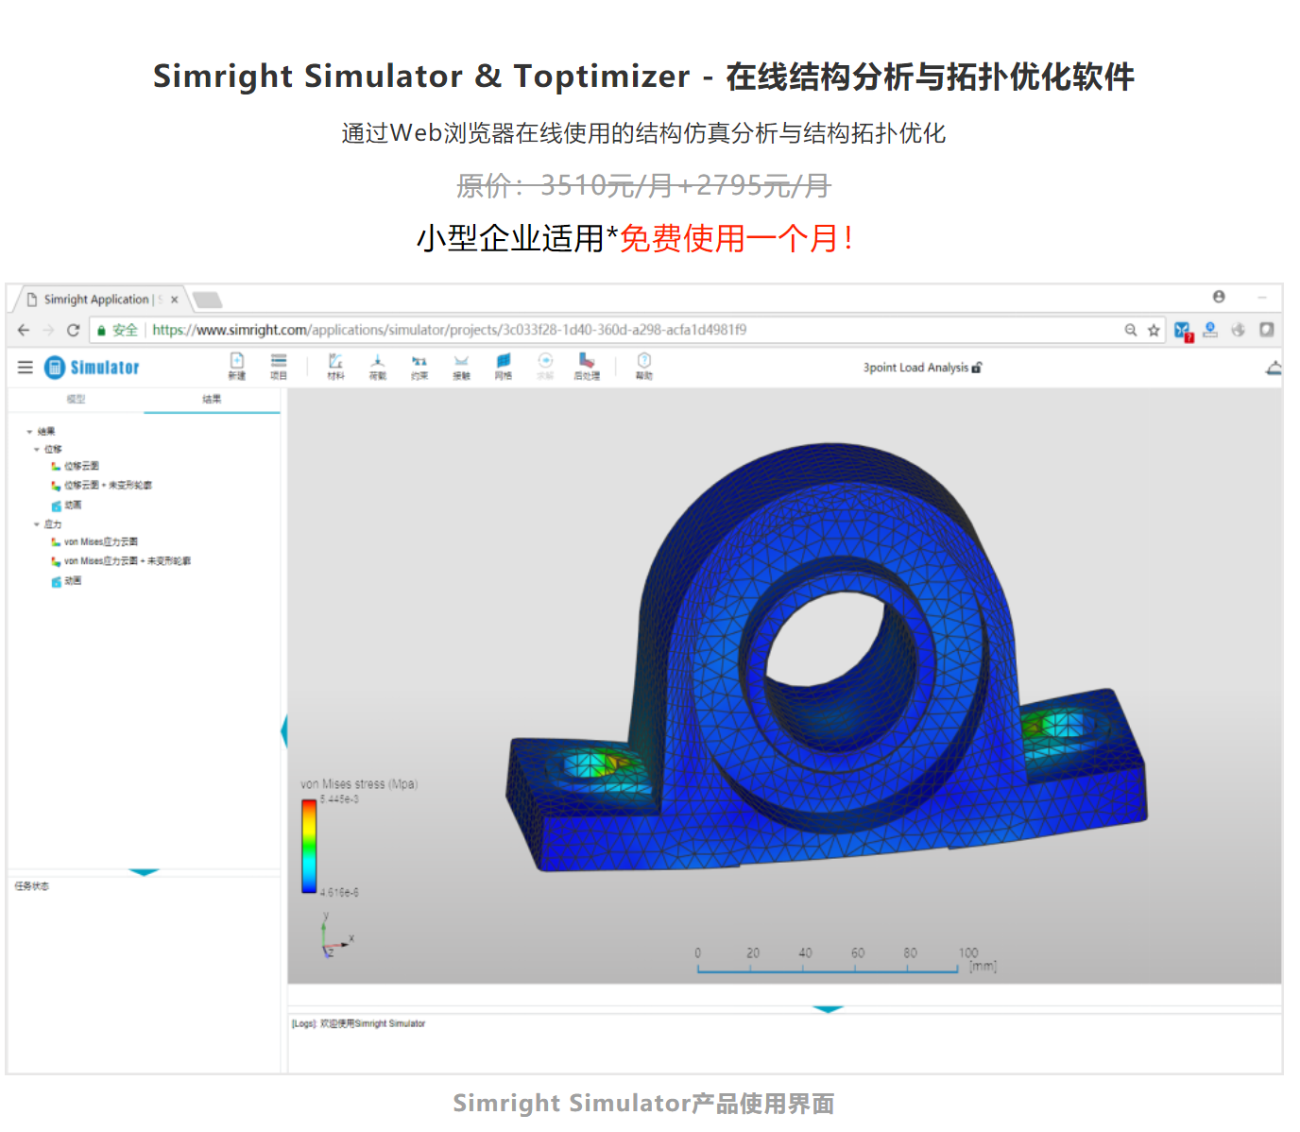This screenshot has height=1132, width=1300.
Task: Collapse left panel using blue side arrow
Action: tap(283, 731)
